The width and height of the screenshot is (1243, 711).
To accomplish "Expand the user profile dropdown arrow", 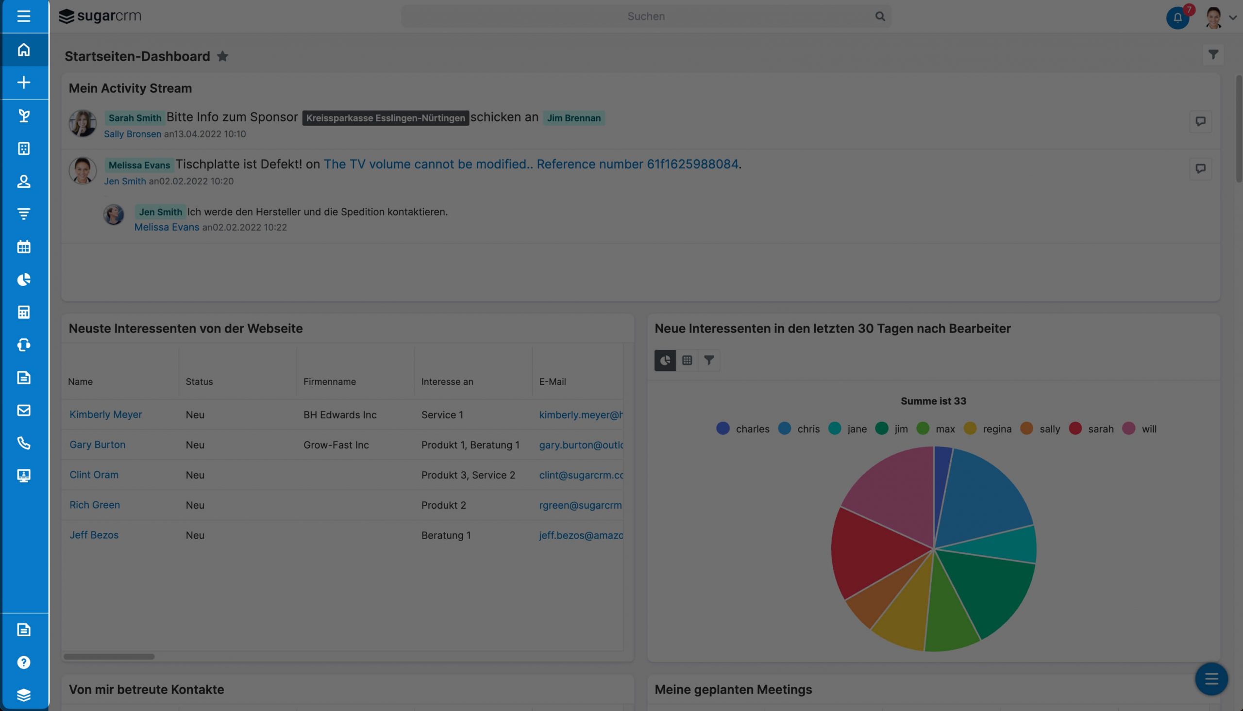I will pos(1232,17).
